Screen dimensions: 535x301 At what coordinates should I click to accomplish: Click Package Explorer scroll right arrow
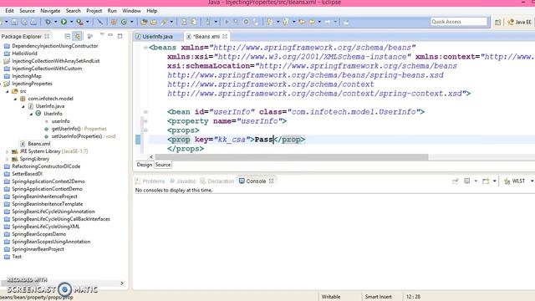(122, 283)
